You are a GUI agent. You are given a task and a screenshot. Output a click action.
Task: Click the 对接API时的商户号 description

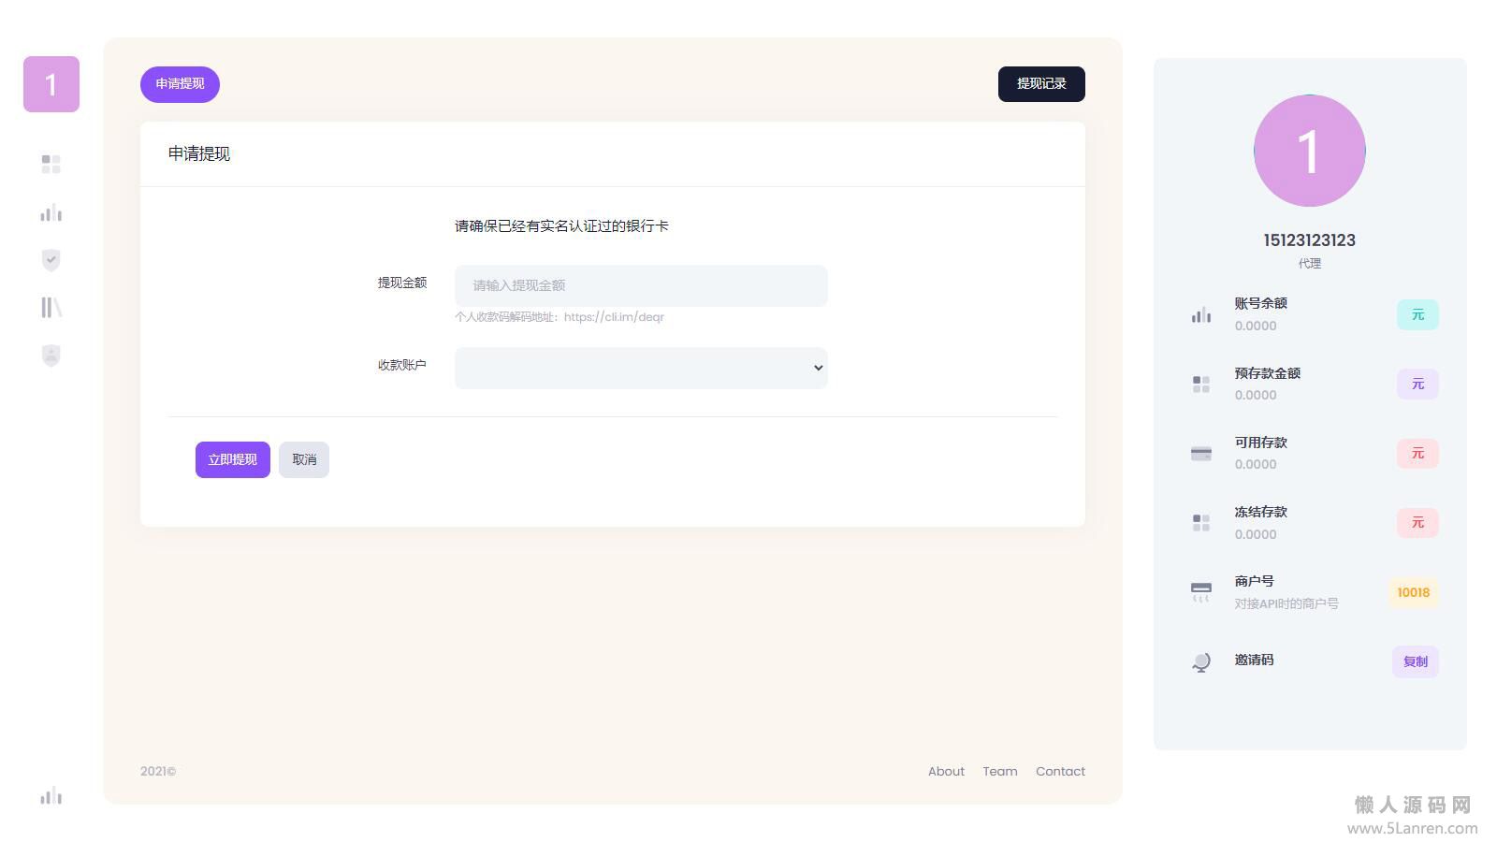tap(1286, 603)
